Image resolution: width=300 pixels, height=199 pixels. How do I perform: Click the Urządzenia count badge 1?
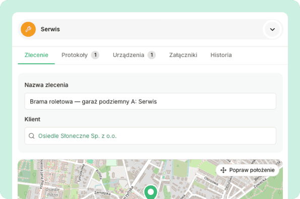pyautogui.click(x=152, y=55)
